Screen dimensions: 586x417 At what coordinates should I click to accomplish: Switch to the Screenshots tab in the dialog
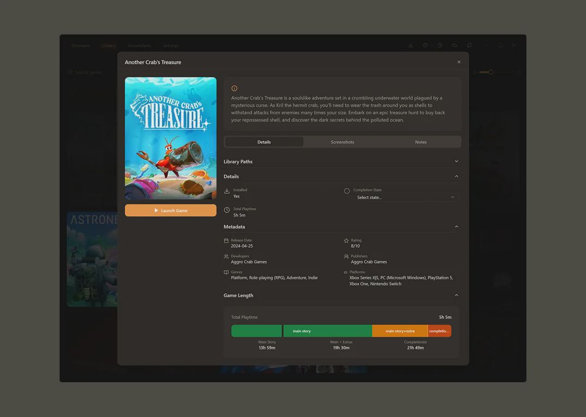[x=342, y=142]
